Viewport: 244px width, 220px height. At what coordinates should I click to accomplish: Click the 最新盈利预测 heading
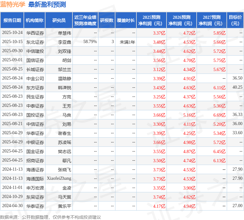point(47,4)
